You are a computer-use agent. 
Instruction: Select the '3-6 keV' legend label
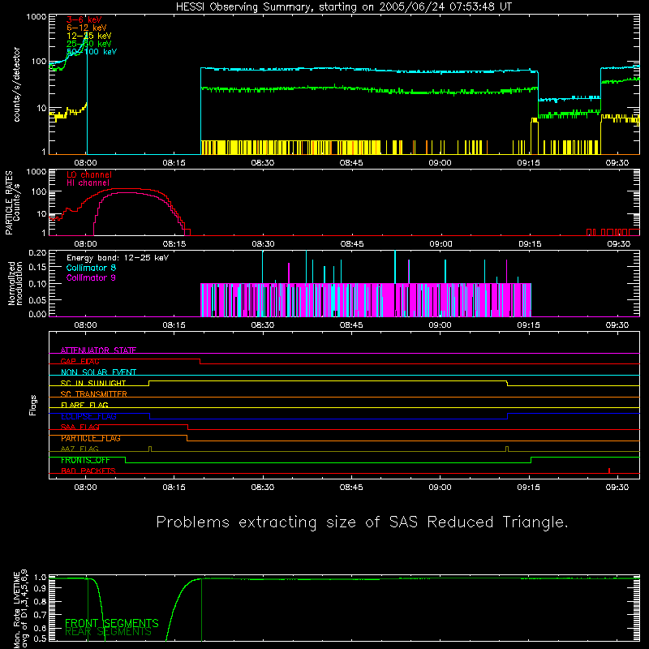click(84, 19)
